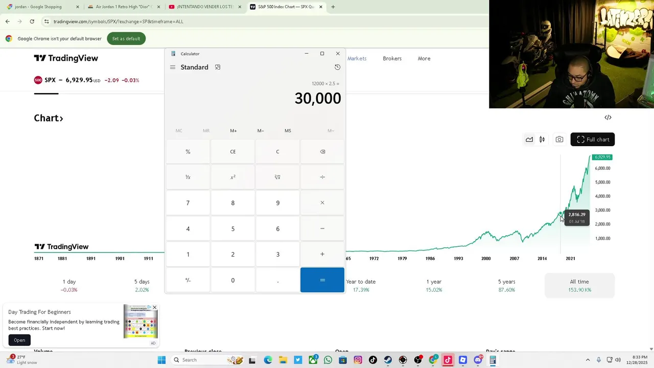The height and width of the screenshot is (368, 654).
Task: Click the blue equals key
Action: coord(322,280)
